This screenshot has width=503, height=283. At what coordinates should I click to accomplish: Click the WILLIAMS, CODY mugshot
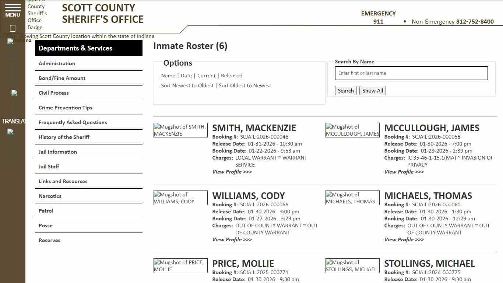(180, 198)
